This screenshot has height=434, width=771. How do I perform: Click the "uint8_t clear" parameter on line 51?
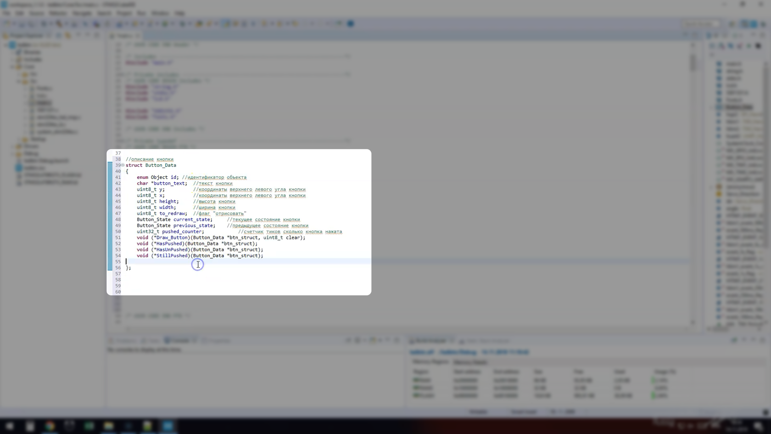click(x=281, y=237)
